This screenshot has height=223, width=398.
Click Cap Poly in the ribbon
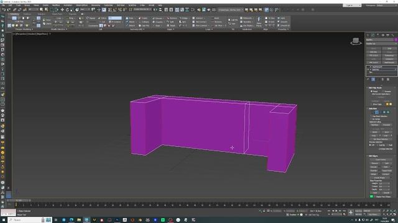pos(144,25)
